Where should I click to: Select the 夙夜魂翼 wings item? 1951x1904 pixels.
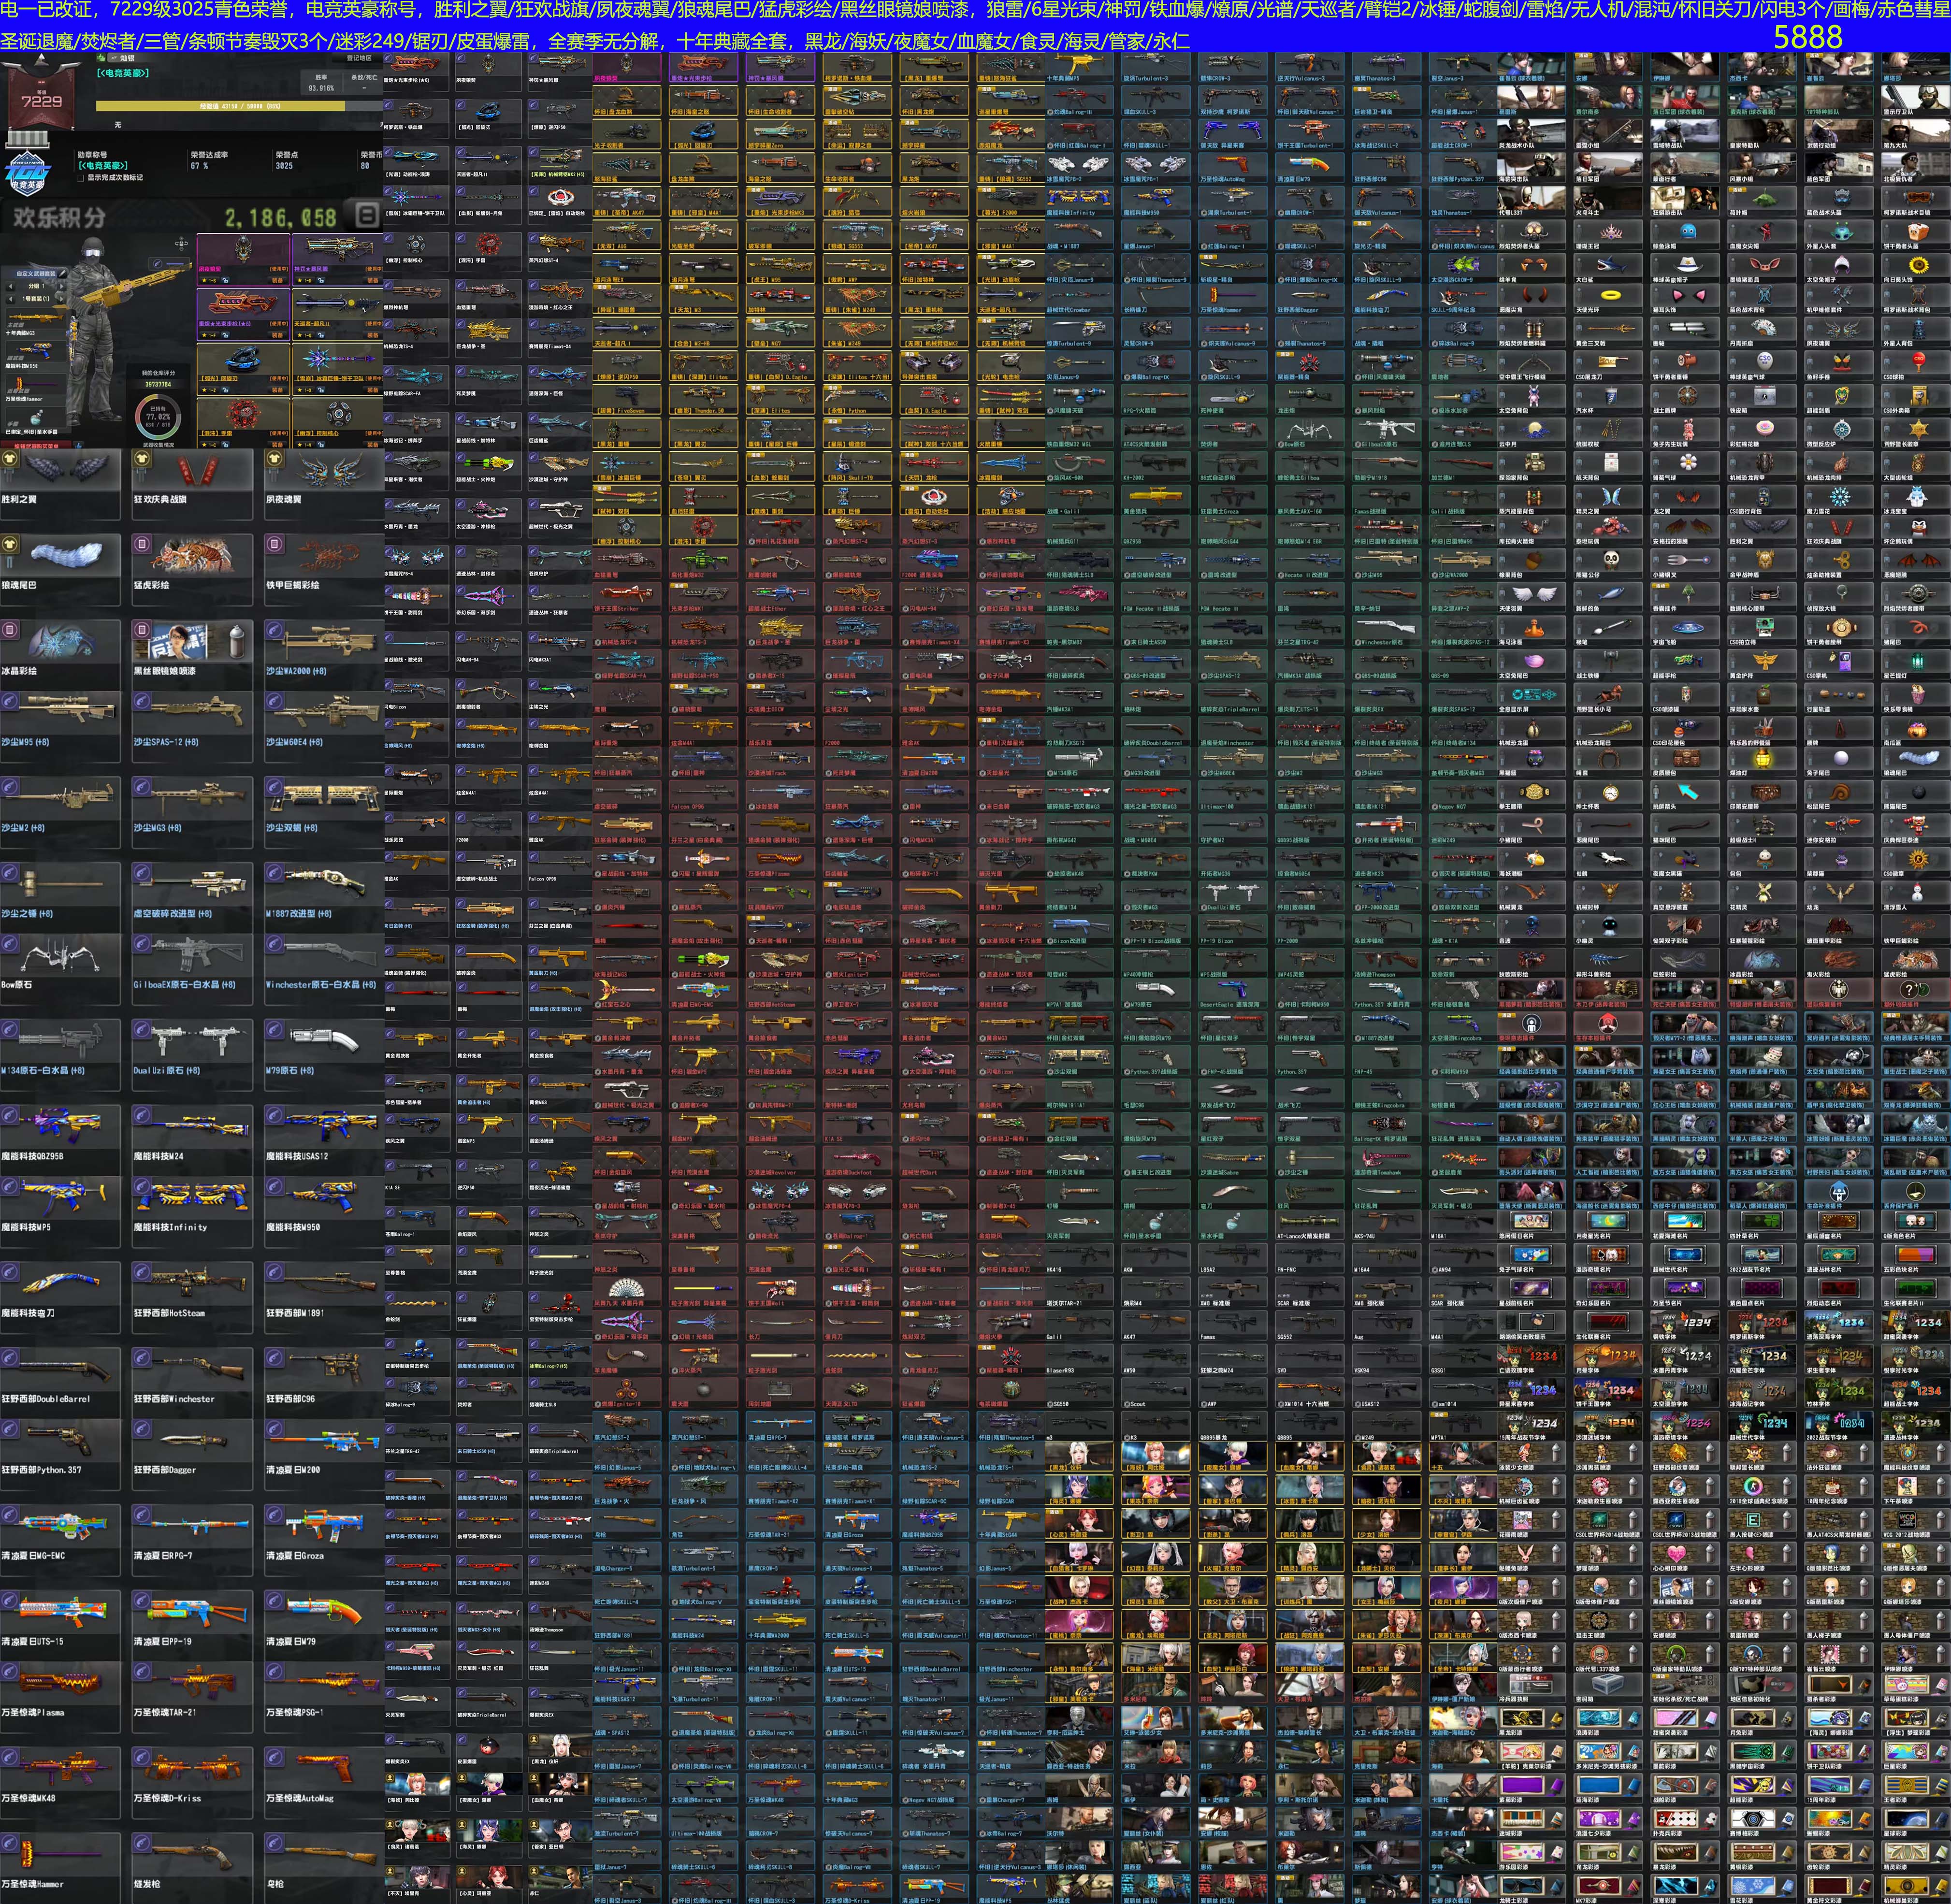tap(324, 484)
